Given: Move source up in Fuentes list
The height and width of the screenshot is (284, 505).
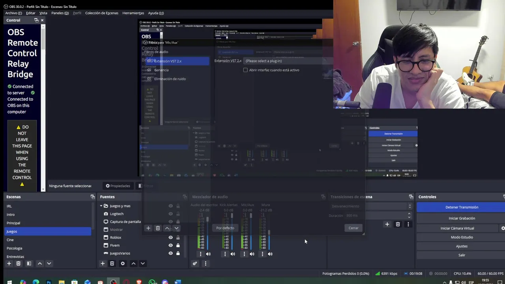Looking at the screenshot, I should [x=133, y=263].
